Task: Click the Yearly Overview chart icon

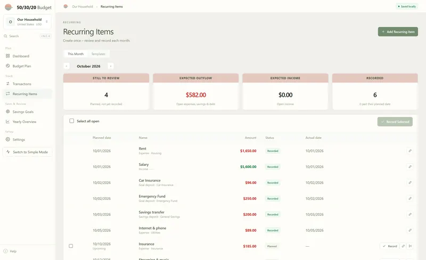Action: click(7, 122)
